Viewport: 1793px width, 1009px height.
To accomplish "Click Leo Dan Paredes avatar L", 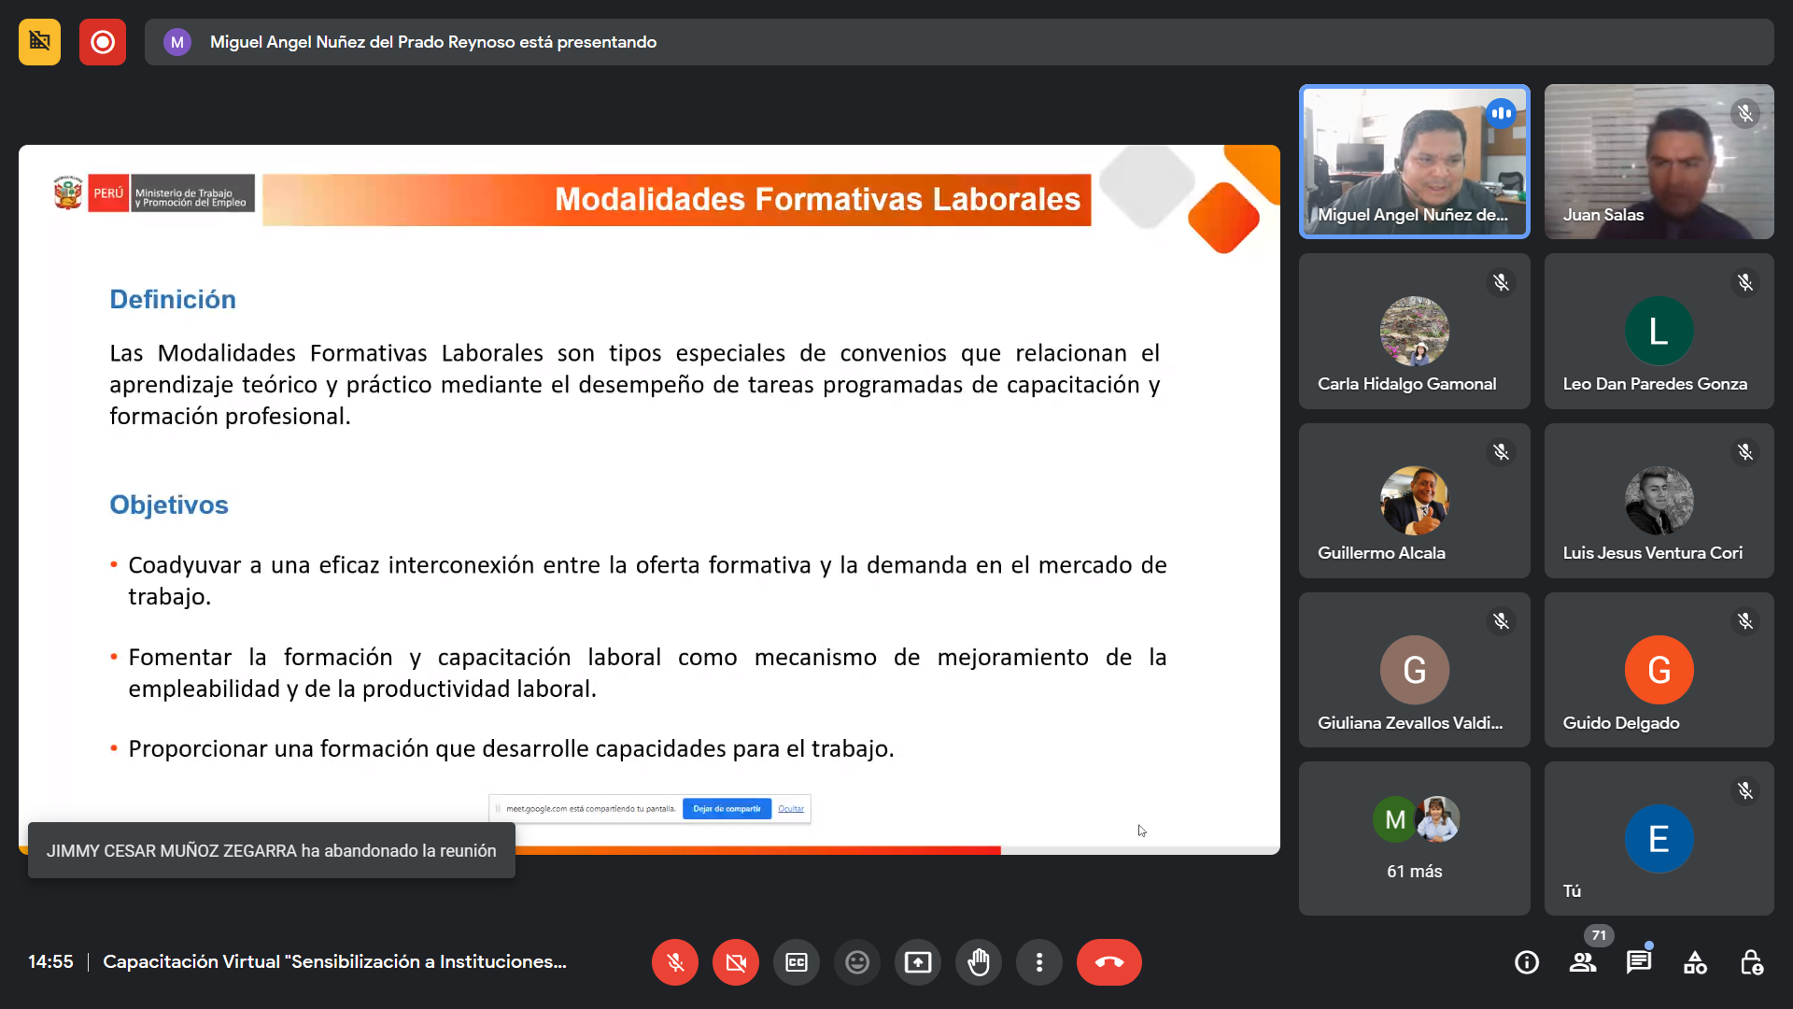I will tap(1659, 331).
